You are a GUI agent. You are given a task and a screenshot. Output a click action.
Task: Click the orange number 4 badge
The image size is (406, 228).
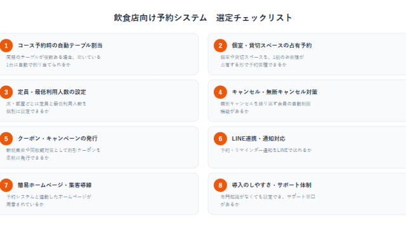[220, 92]
